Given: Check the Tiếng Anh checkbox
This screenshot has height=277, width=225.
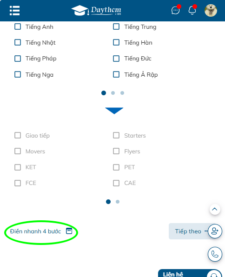Looking at the screenshot, I should point(18,26).
